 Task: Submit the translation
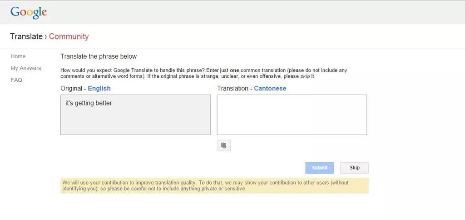tap(319, 168)
